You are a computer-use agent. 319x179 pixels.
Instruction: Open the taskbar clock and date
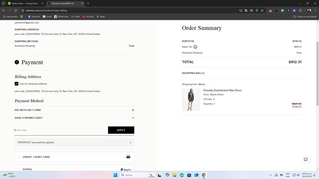point(307,175)
